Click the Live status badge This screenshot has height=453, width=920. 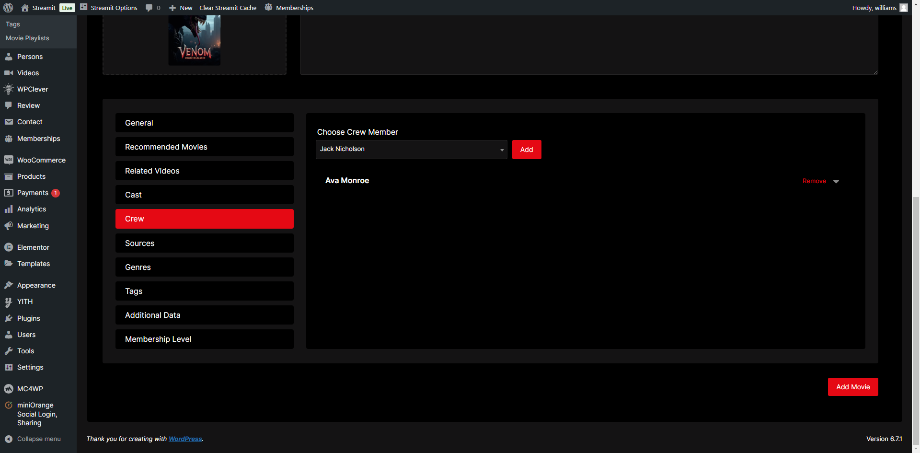pyautogui.click(x=67, y=8)
